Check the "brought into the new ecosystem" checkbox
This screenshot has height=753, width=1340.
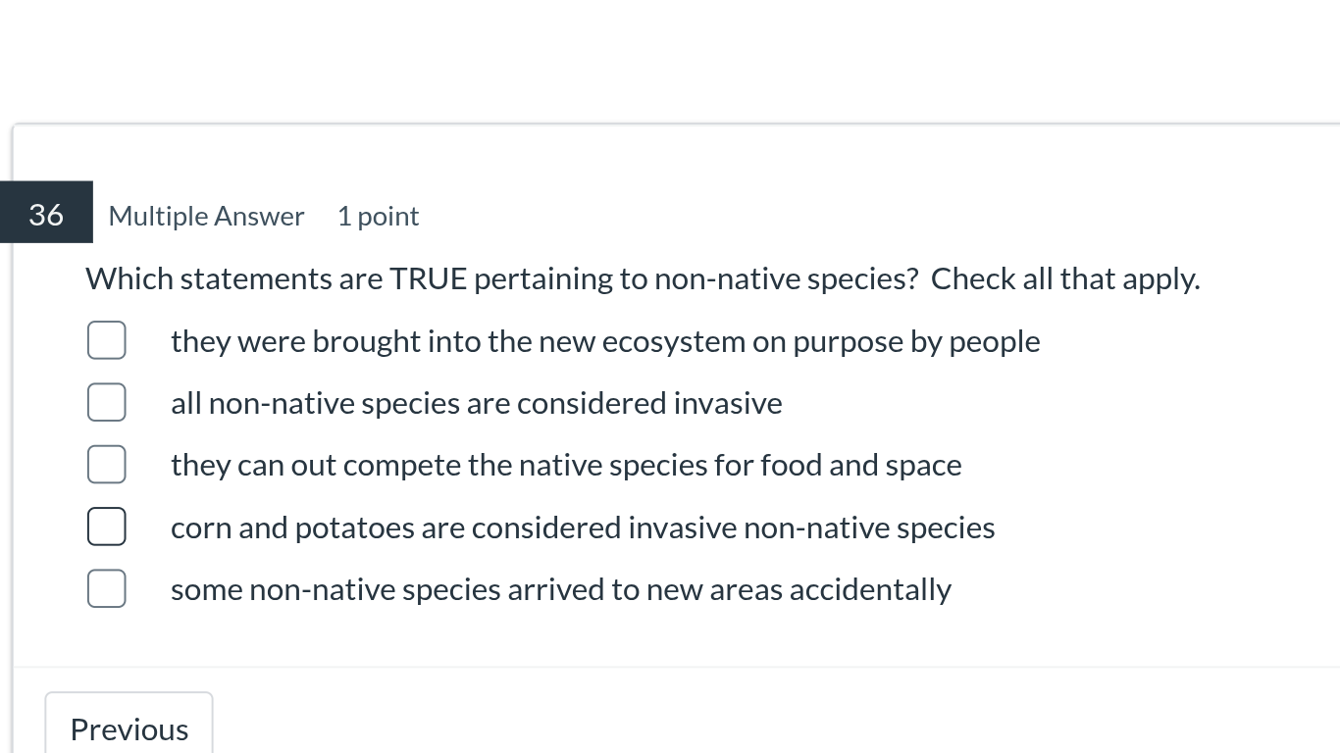tap(106, 340)
